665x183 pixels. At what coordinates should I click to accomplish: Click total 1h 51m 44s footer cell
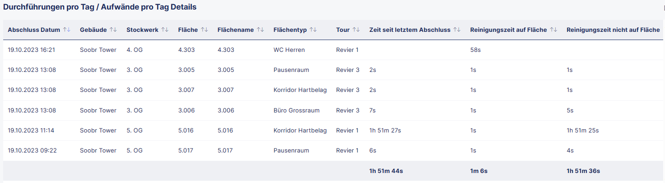tap(386, 171)
